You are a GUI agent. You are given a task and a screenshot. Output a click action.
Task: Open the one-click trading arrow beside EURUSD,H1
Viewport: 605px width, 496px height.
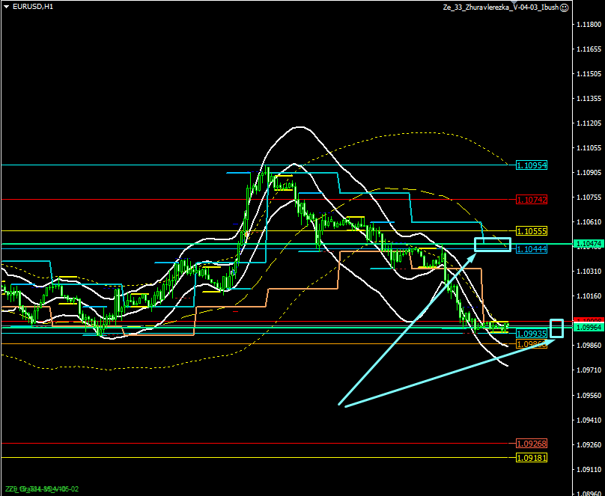[7, 7]
